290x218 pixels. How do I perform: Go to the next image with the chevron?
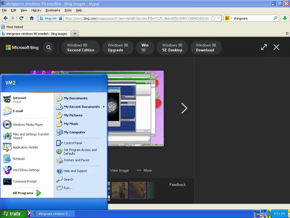click(184, 108)
